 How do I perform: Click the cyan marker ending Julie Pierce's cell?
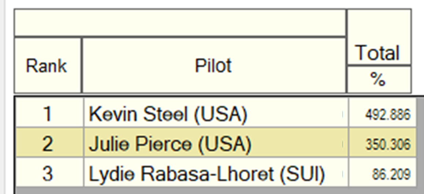[342, 144]
